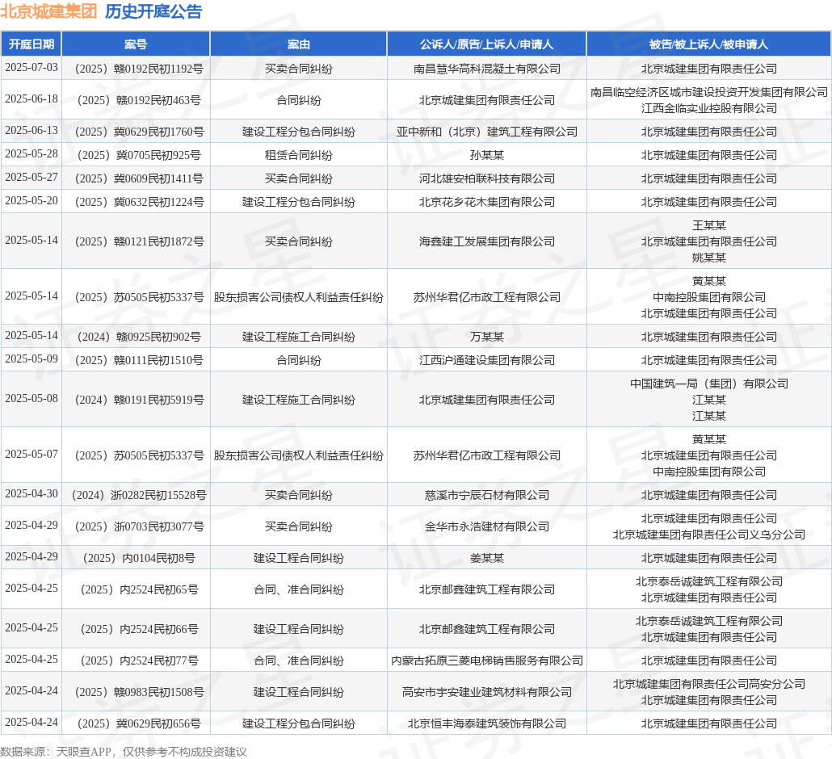This screenshot has height=759, width=832.
Task: Select the 被告/被上诉人/被申请人 column header
Action: coord(709,44)
